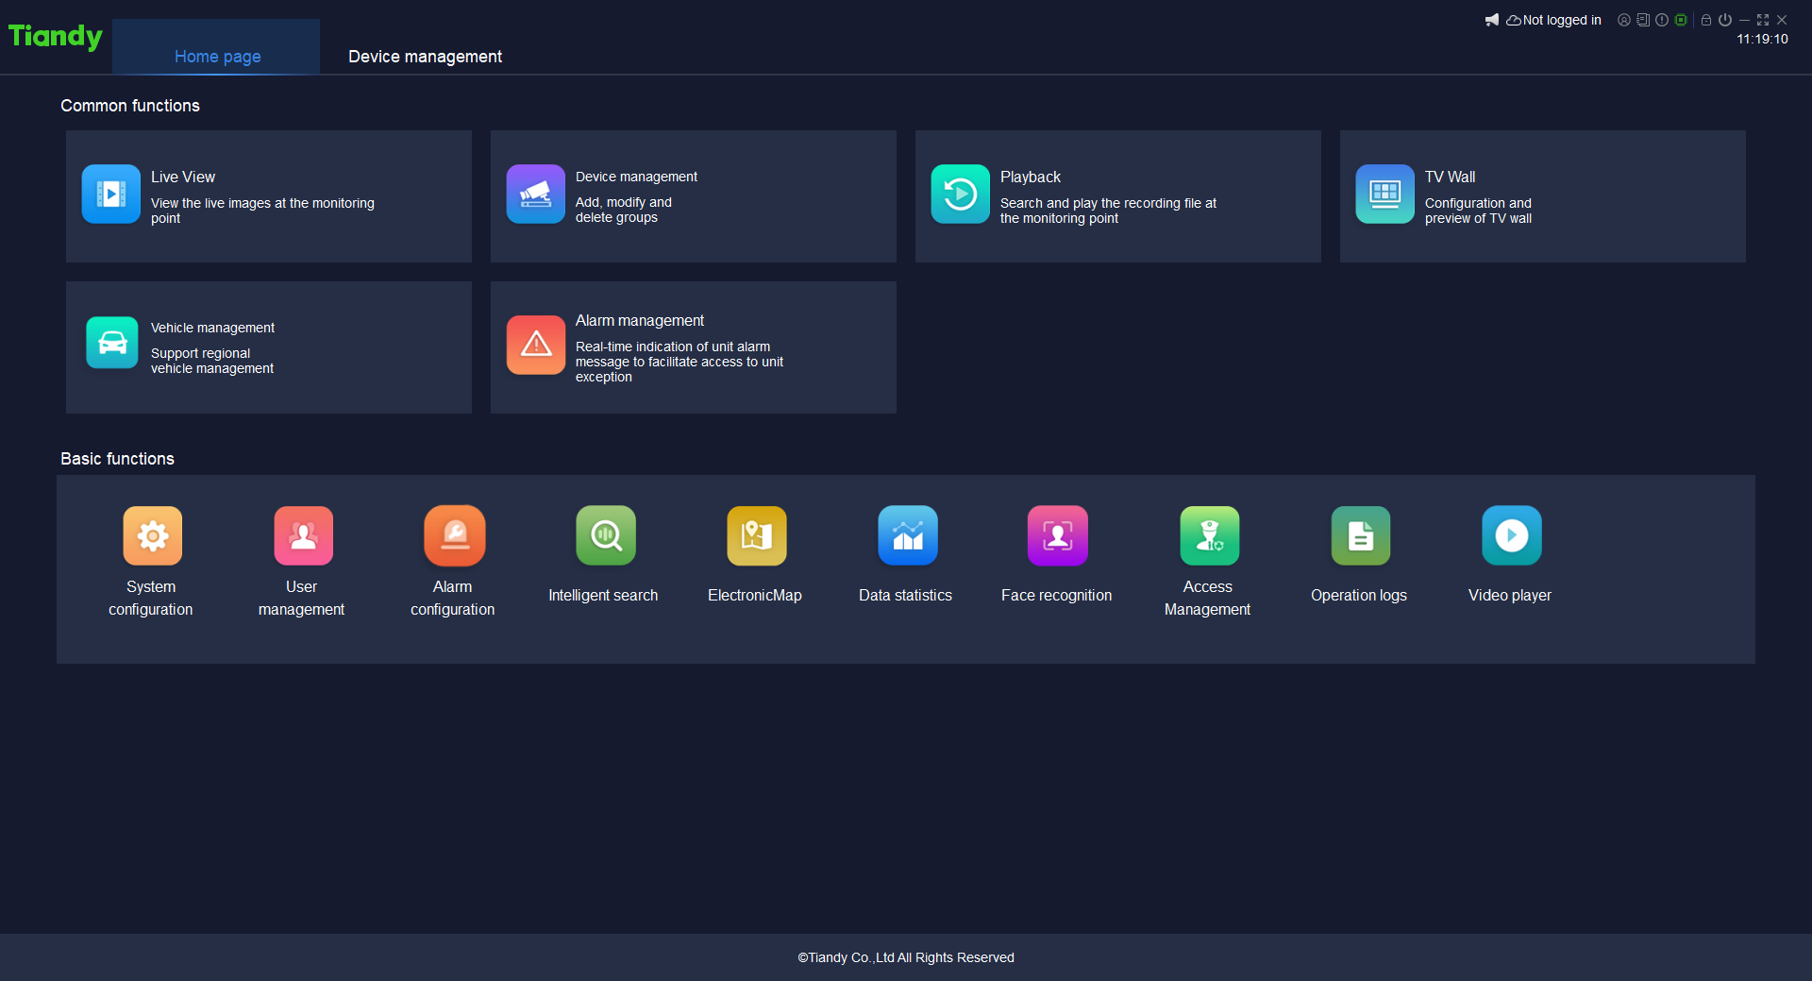Screen dimensions: 1812x981
Task: View Operation logs
Action: pyautogui.click(x=1360, y=535)
